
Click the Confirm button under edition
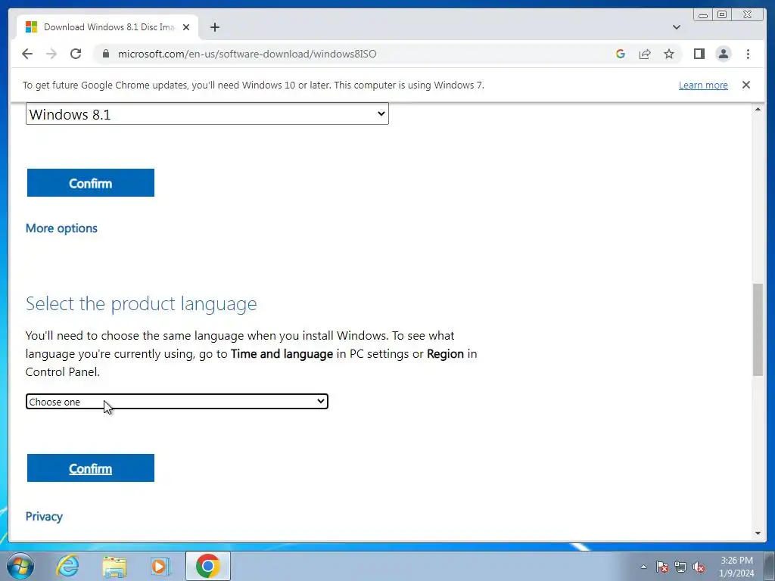(x=91, y=183)
